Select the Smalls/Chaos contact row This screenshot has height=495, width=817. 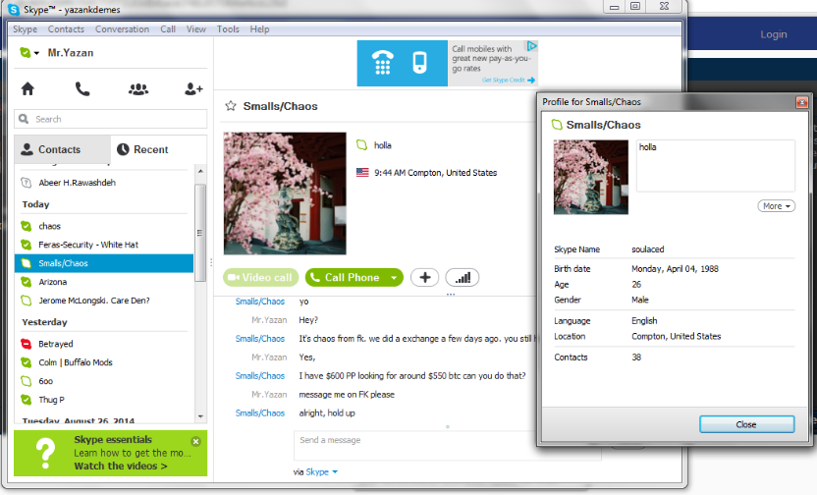pos(104,263)
